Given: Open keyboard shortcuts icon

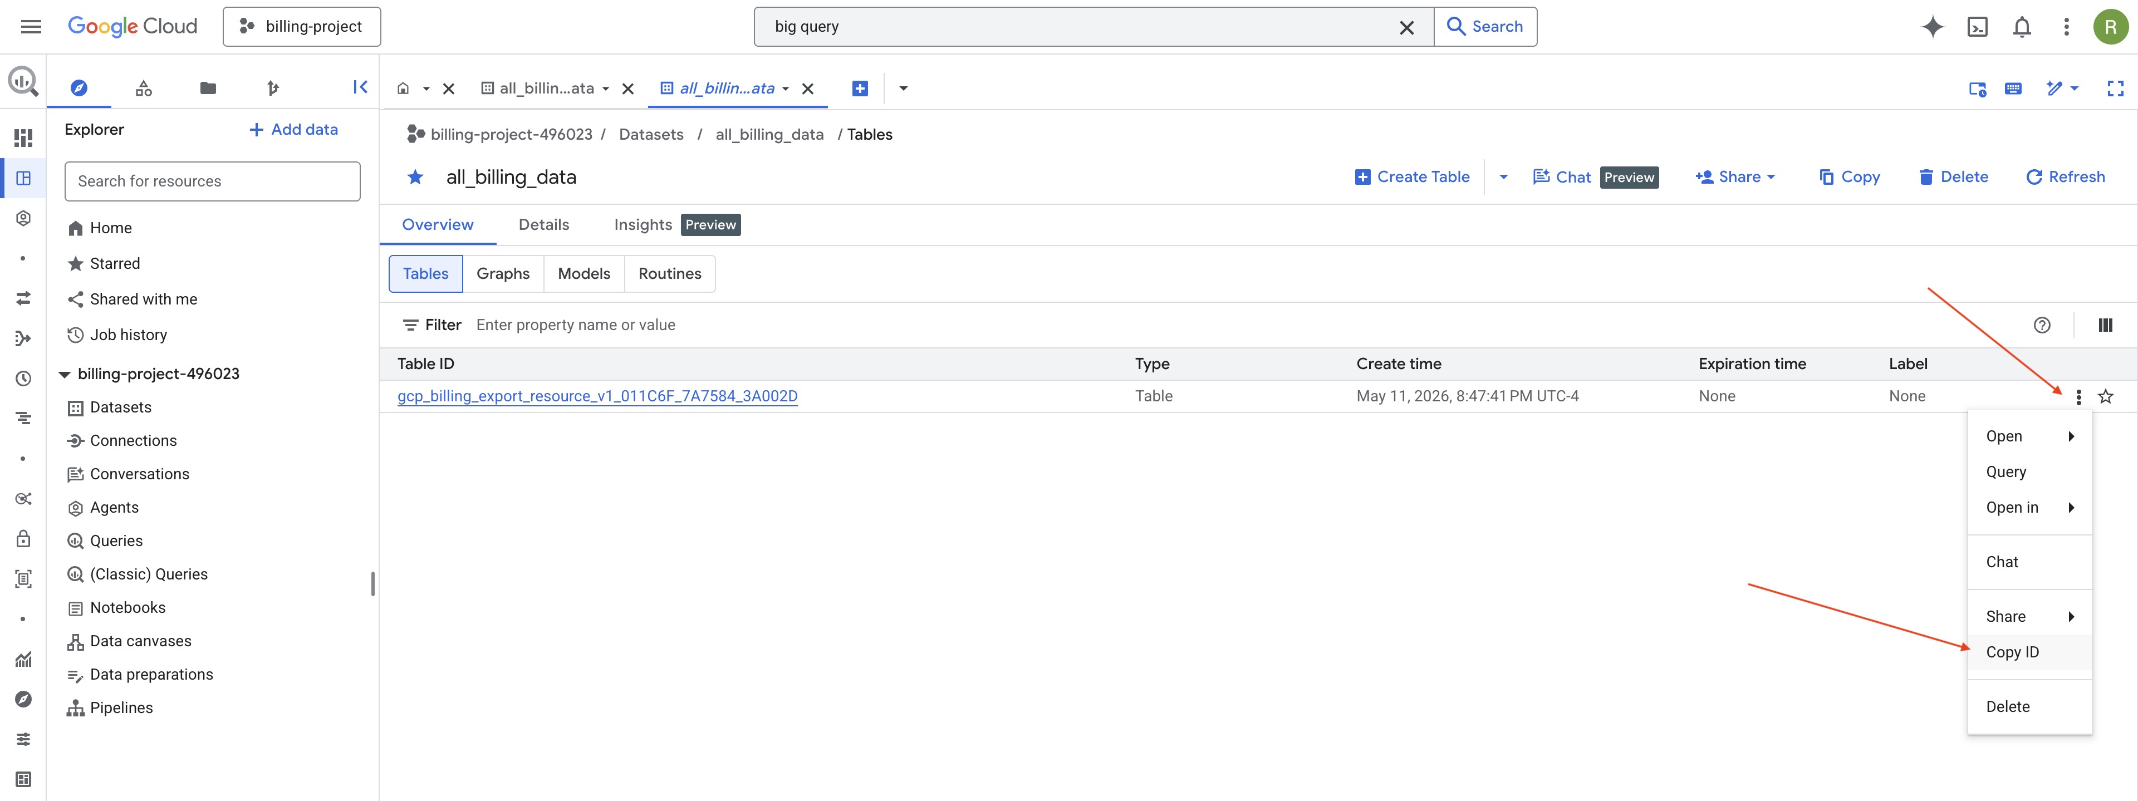Looking at the screenshot, I should coord(2013,88).
